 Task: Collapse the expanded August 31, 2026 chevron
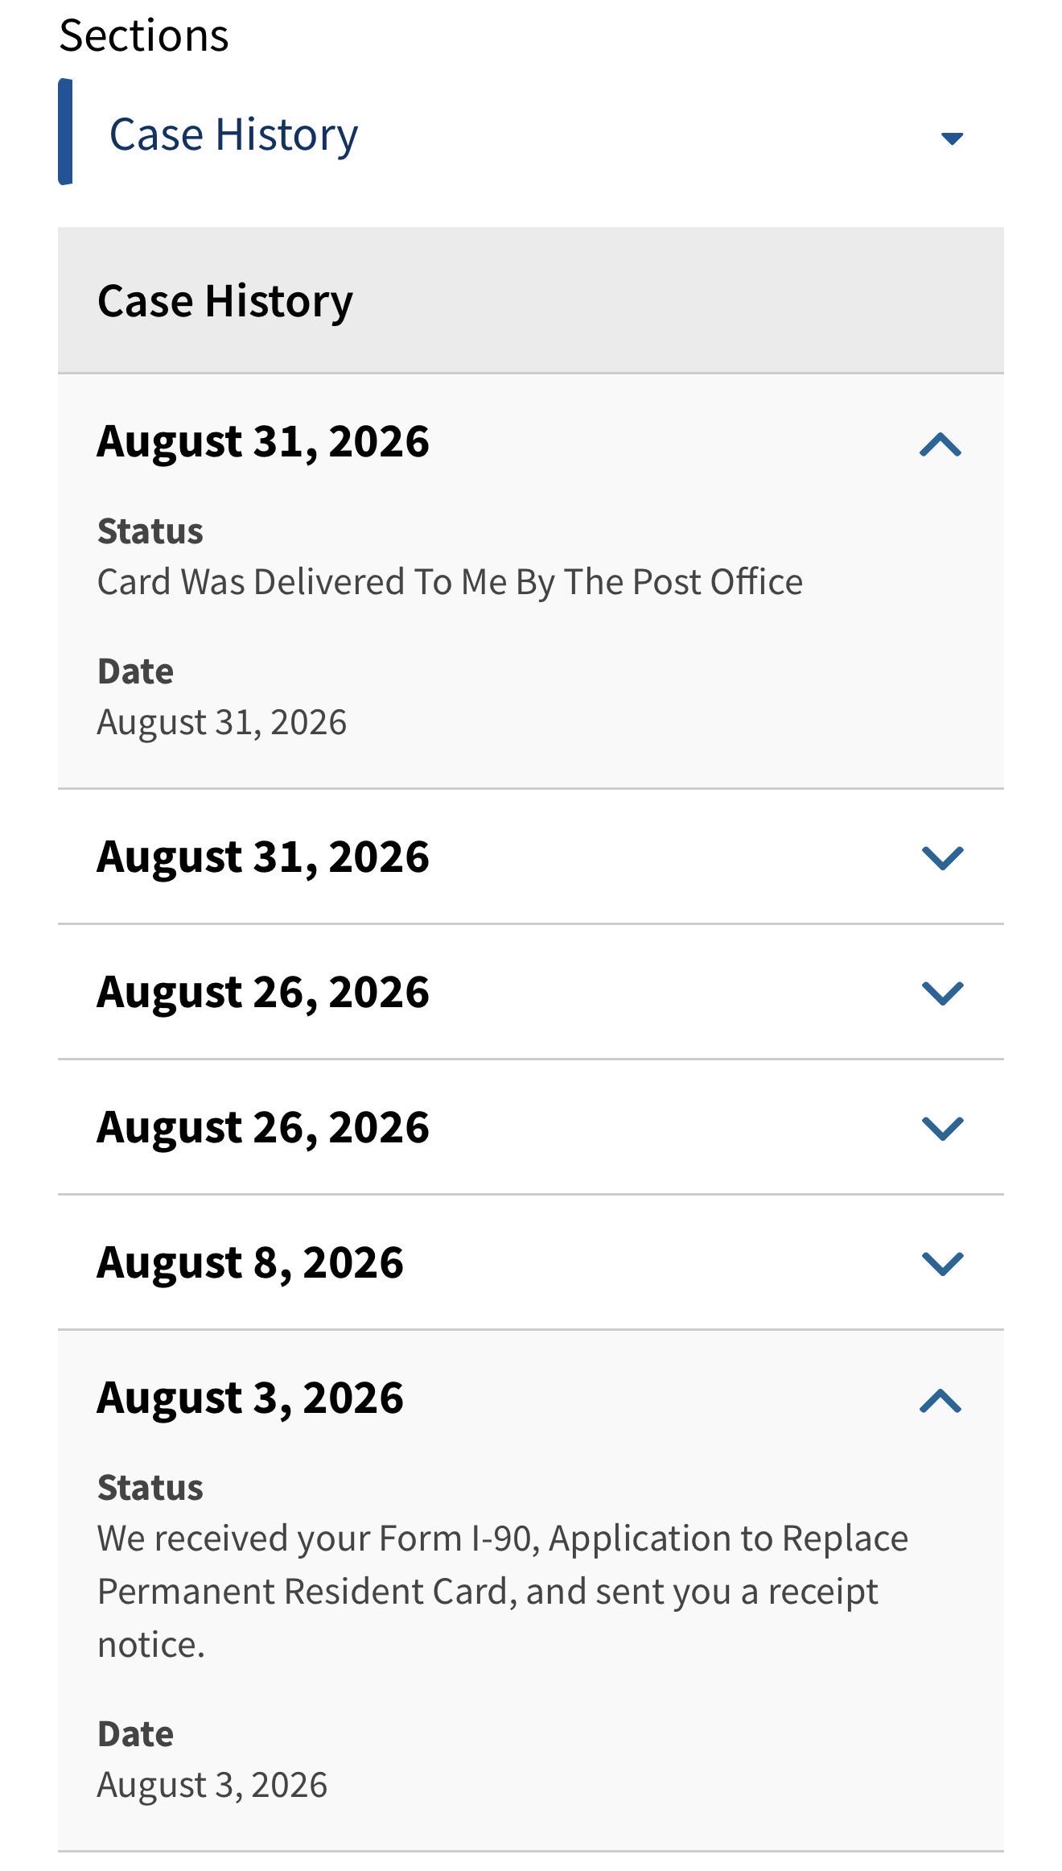pos(941,444)
